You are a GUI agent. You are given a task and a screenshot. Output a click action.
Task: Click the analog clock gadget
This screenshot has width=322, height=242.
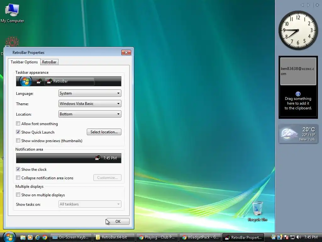298,30
